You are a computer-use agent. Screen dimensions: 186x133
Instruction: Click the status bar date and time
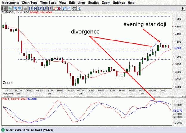coord(19,130)
